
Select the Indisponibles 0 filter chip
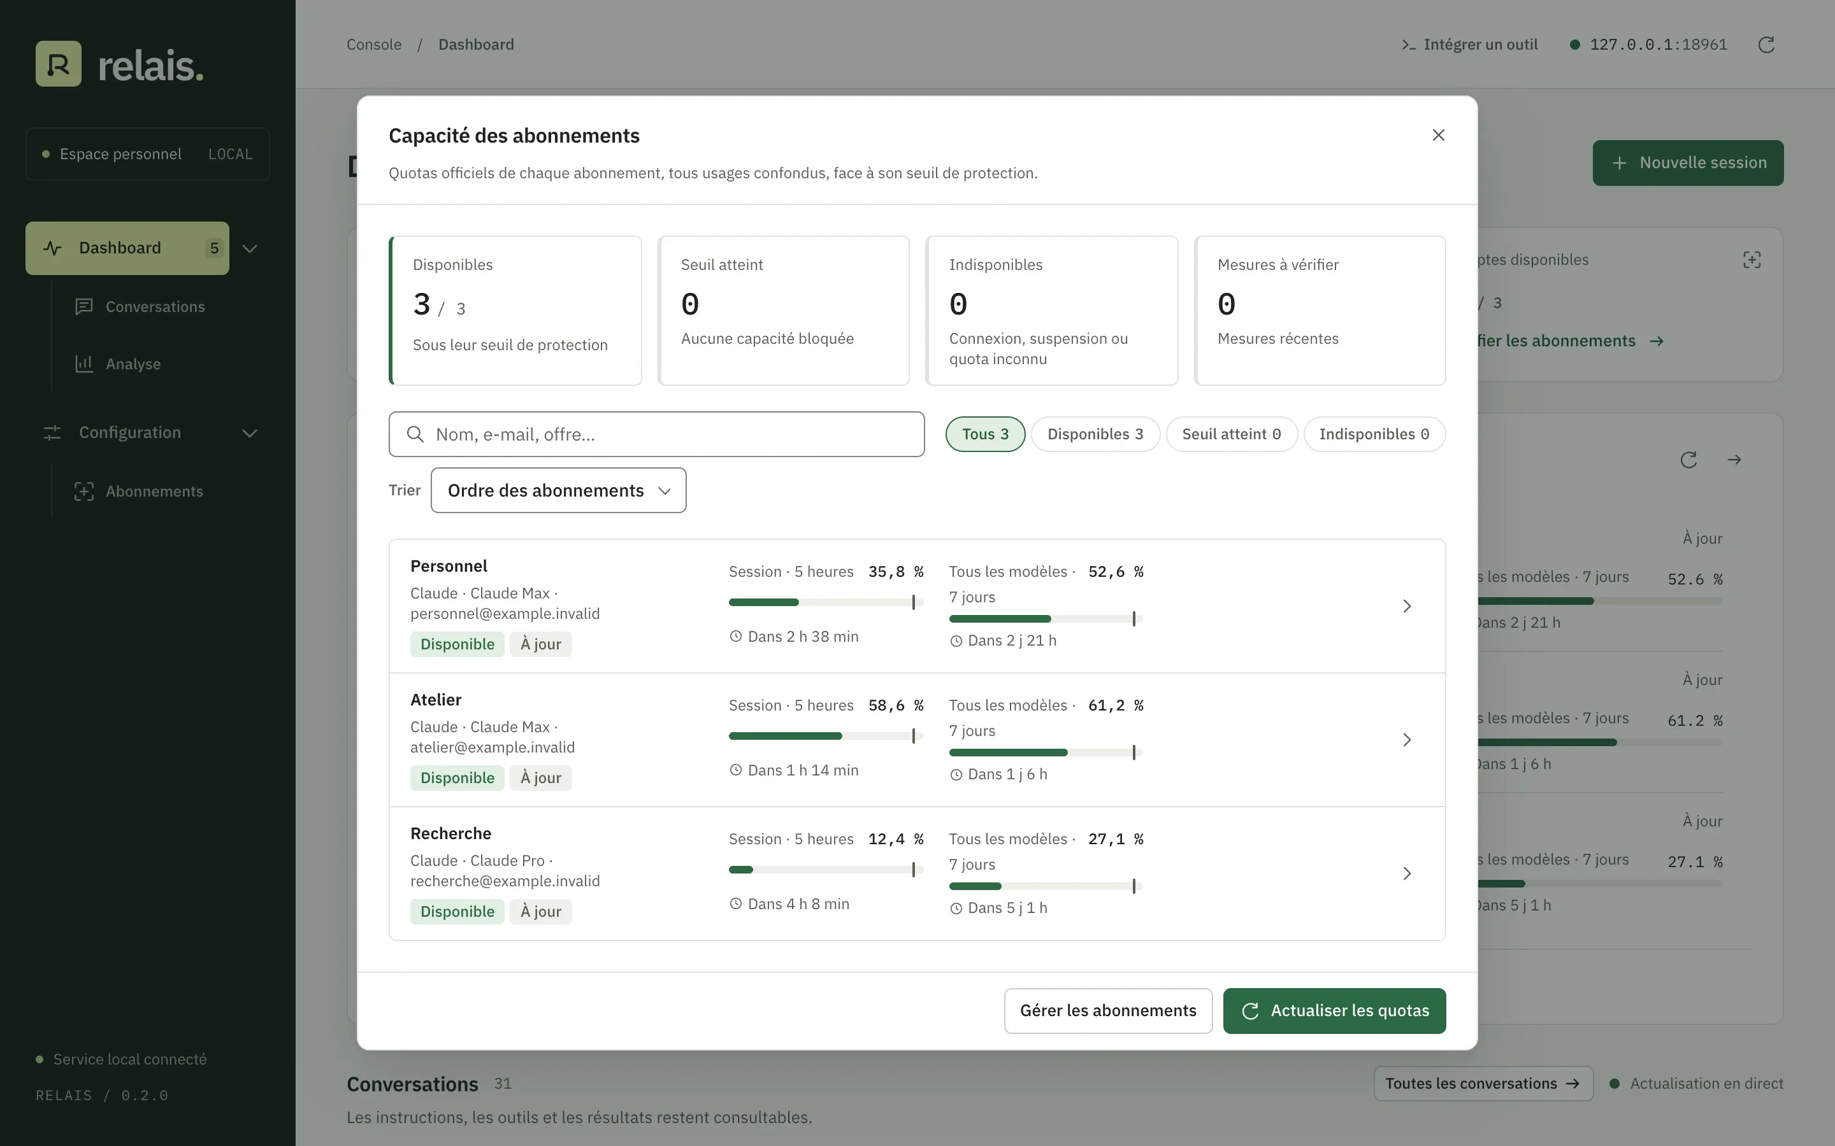[1374, 434]
